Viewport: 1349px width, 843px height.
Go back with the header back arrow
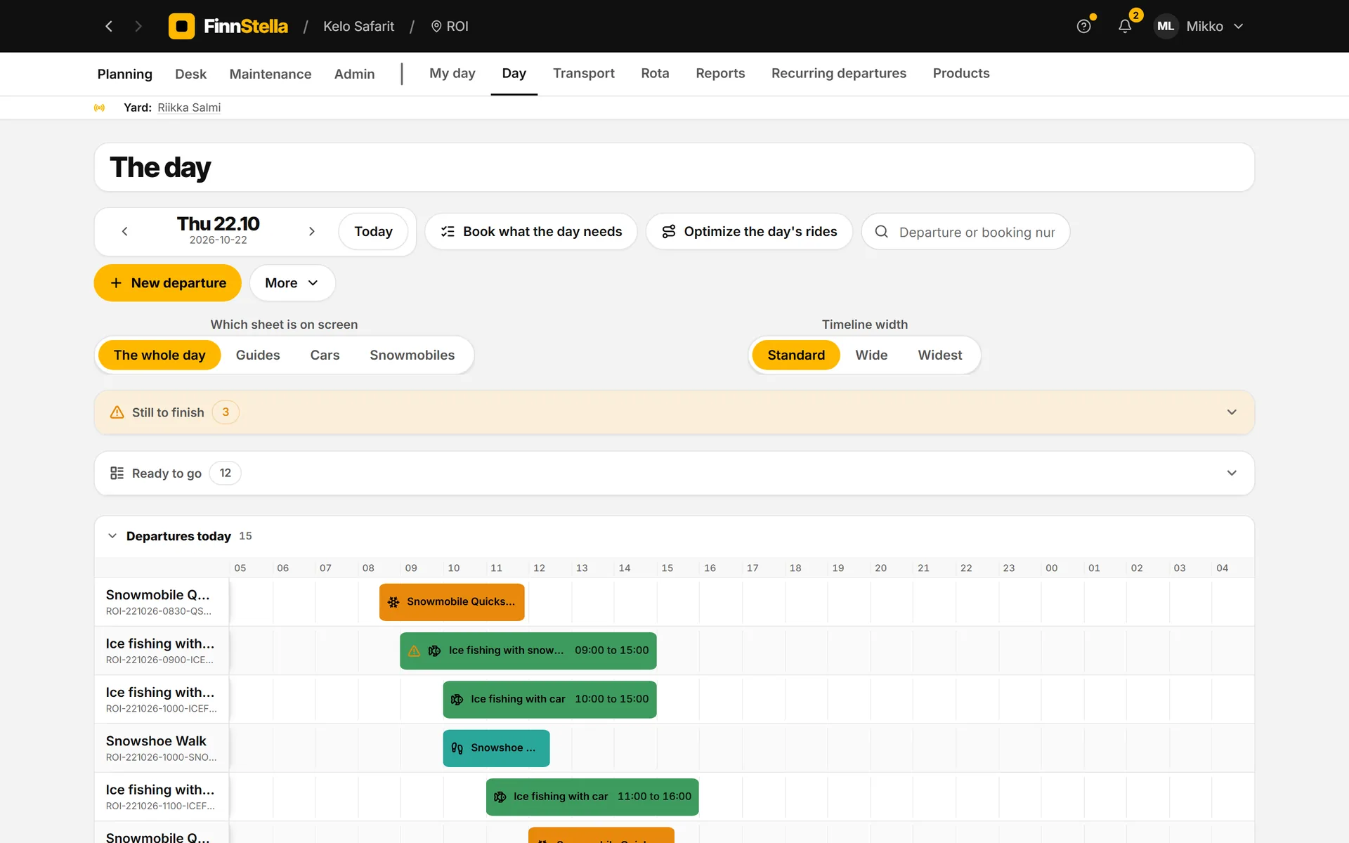(x=109, y=26)
